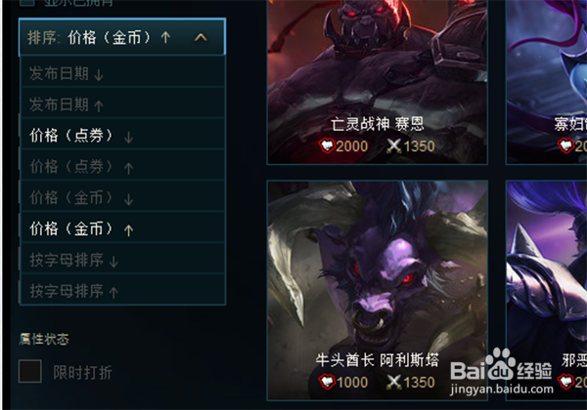Enable the 限时打折 checkbox
587x410 pixels.
(x=30, y=371)
